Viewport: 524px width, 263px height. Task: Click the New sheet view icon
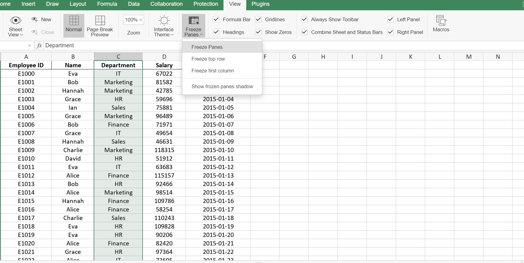(35, 19)
